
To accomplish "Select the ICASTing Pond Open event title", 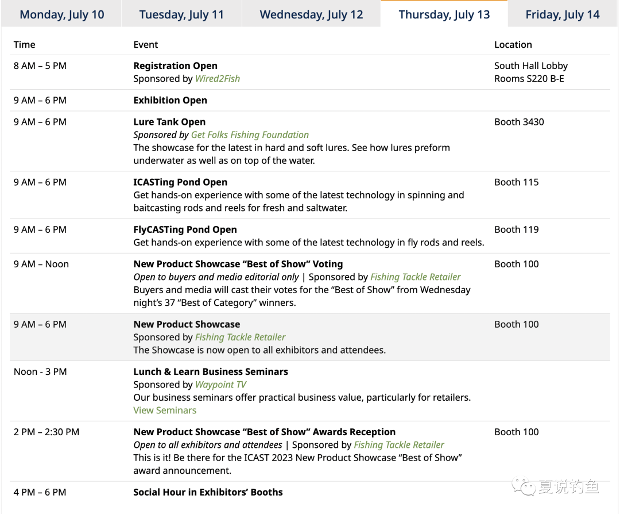I will 180,182.
